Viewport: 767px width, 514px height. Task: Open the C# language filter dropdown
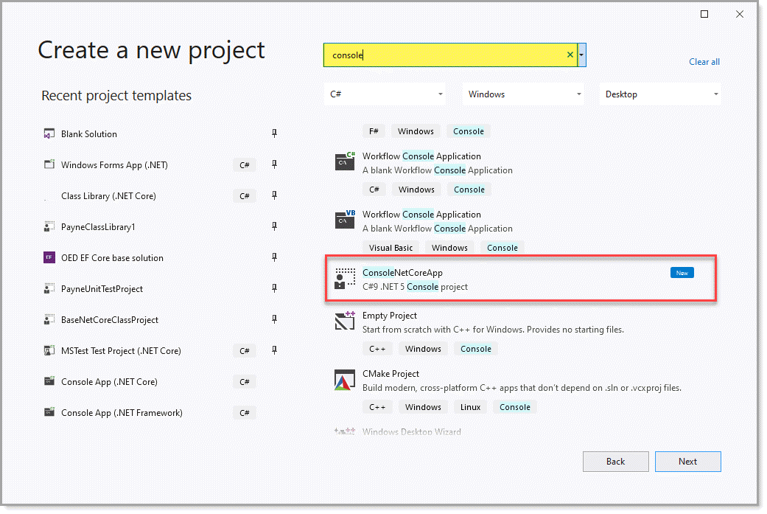385,94
